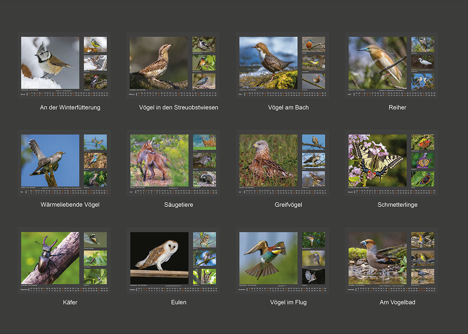Click the 'Reiher' heron main photo
The height and width of the screenshot is (334, 468).
tap(378, 63)
